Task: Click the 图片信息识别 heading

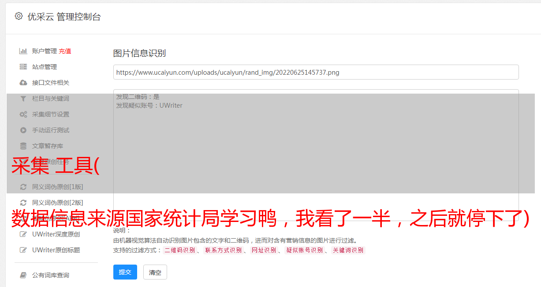Action: [139, 53]
